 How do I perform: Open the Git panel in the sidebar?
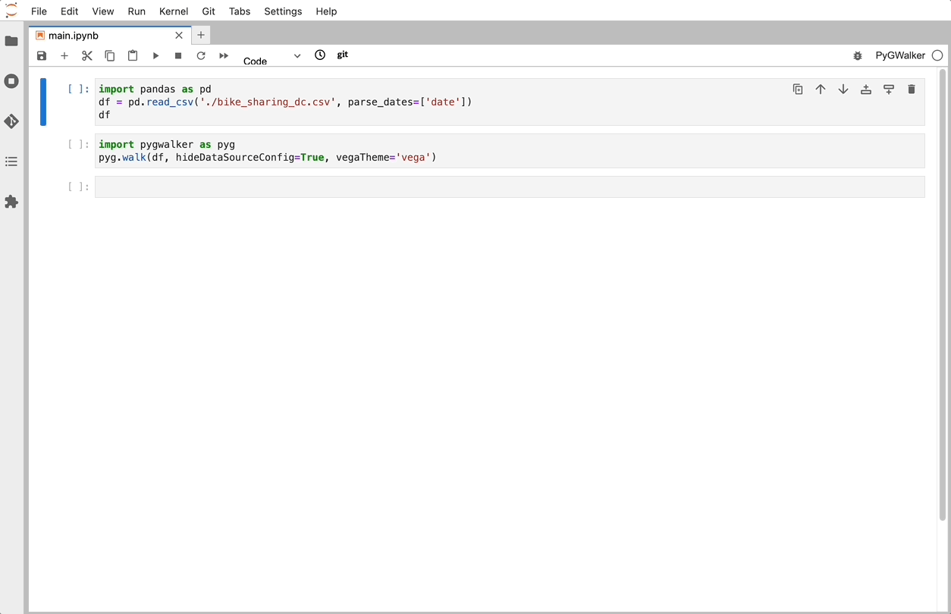[x=11, y=121]
